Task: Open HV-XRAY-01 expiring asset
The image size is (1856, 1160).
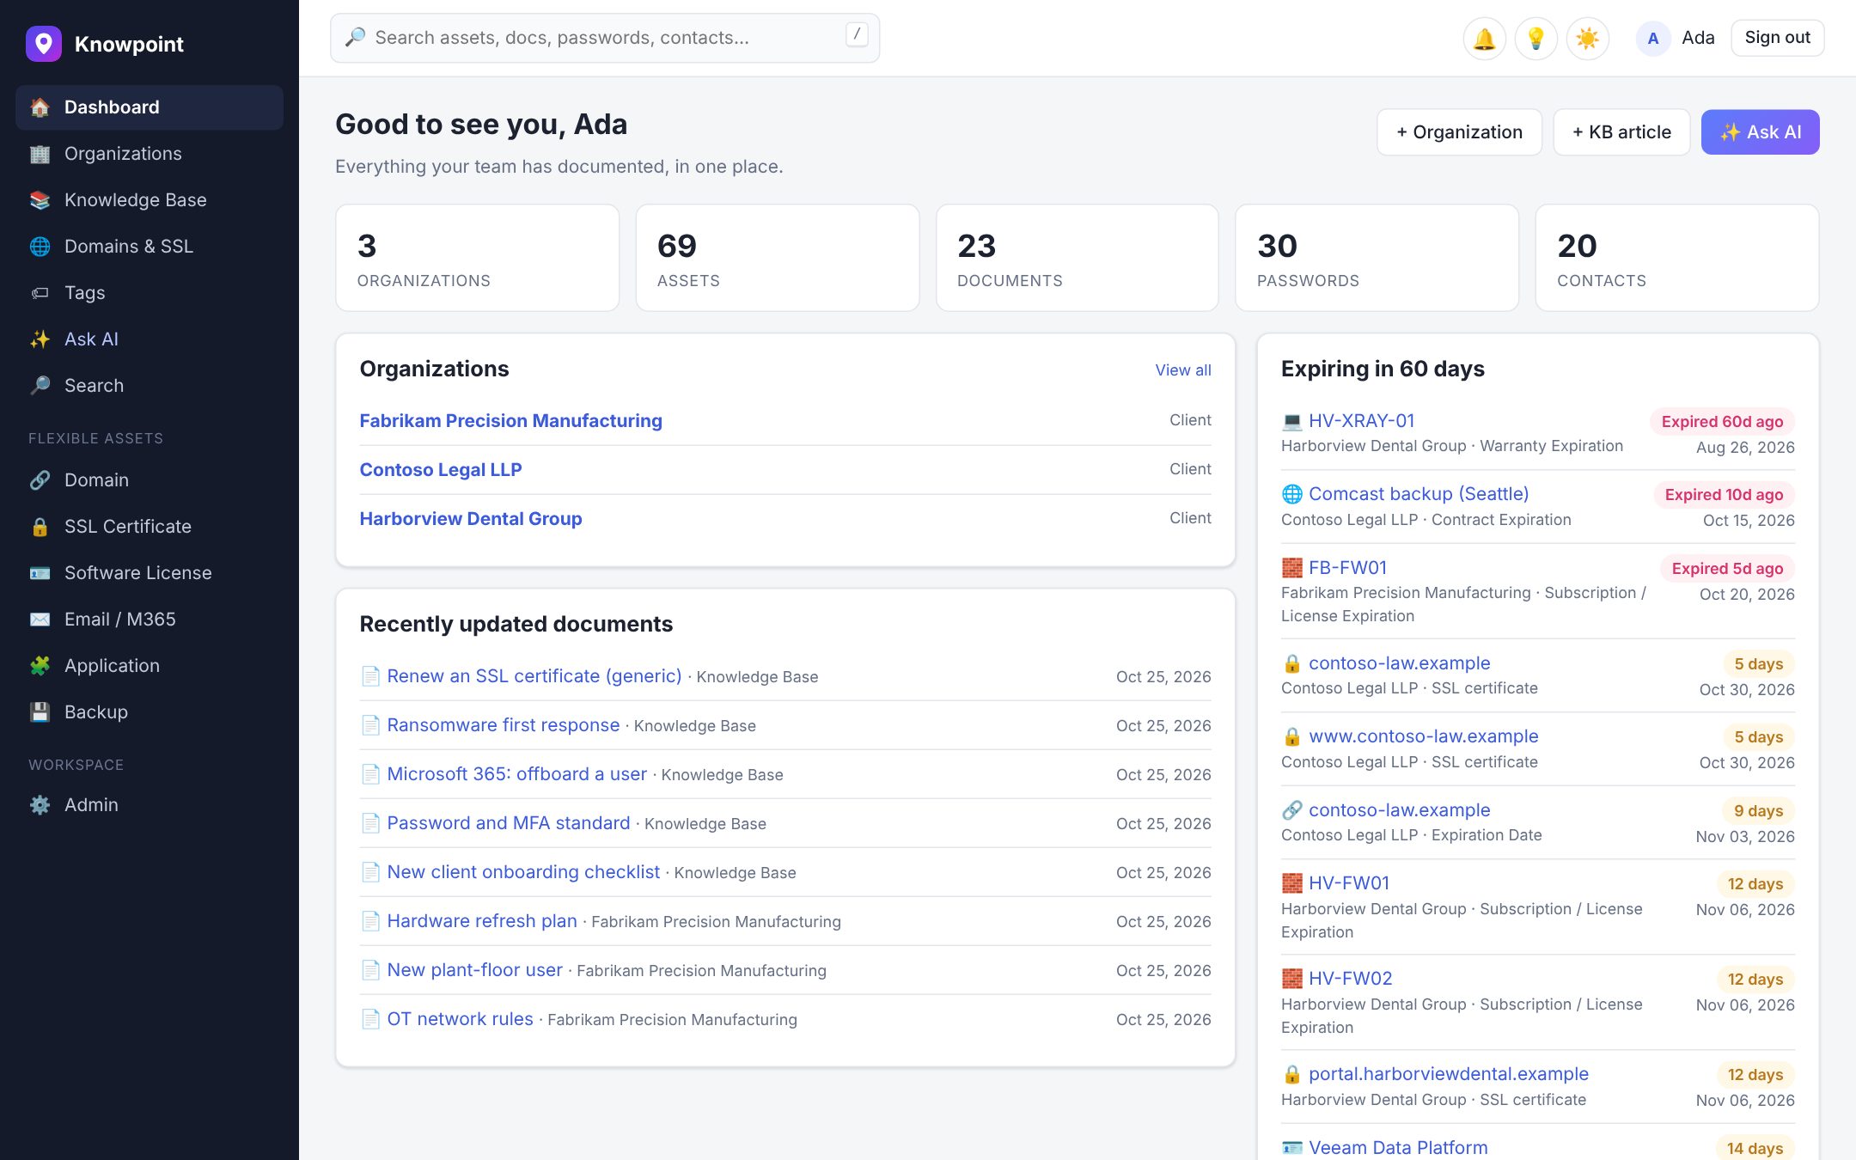Action: [x=1361, y=421]
